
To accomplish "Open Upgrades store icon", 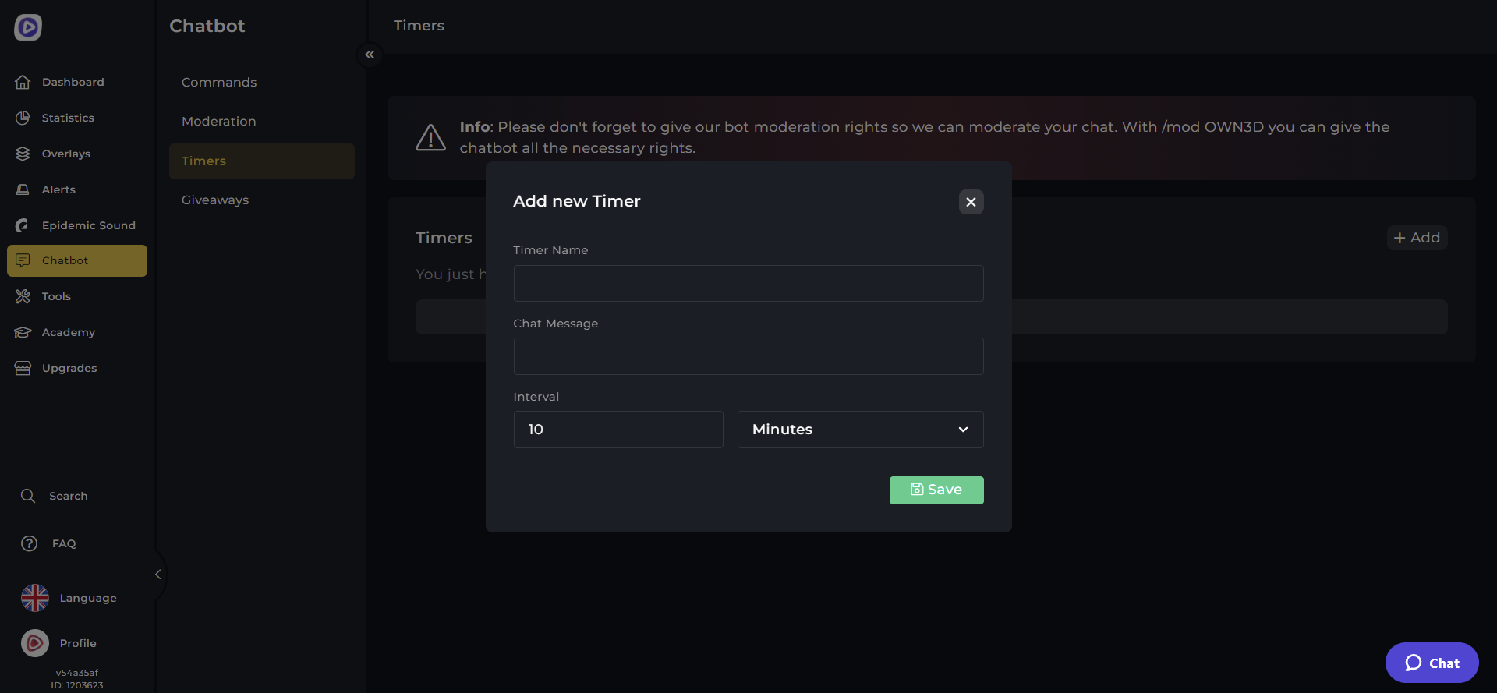I will click(x=23, y=368).
